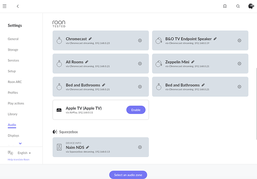Click the Zeppelin Mini title
Screen dimensions: 257x179
[177, 62]
